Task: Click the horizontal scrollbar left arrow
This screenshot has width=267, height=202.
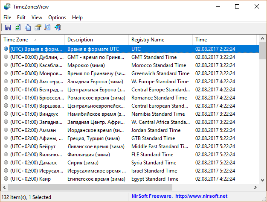Action: (x=4, y=187)
